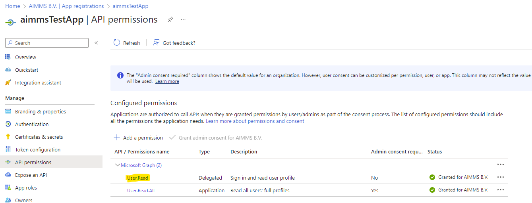
Task: Click the Configured permissions heading
Action: (143, 103)
